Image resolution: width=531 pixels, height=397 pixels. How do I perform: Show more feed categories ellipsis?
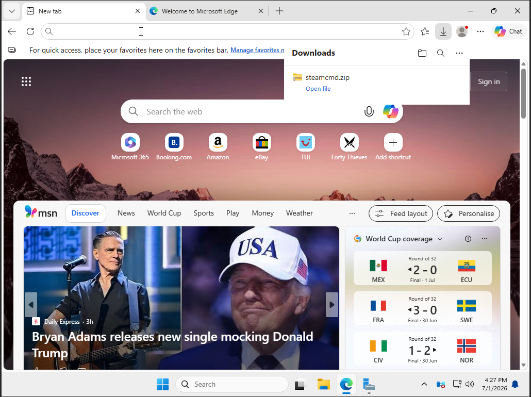click(x=352, y=213)
